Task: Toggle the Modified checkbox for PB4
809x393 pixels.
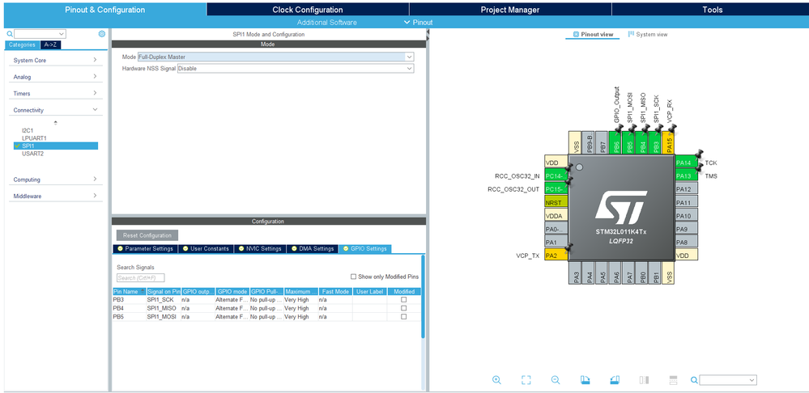Action: (404, 308)
